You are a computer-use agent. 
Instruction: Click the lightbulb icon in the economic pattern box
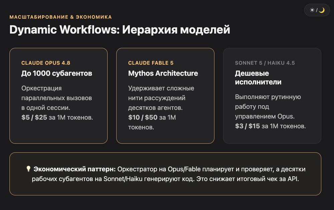[28, 169]
